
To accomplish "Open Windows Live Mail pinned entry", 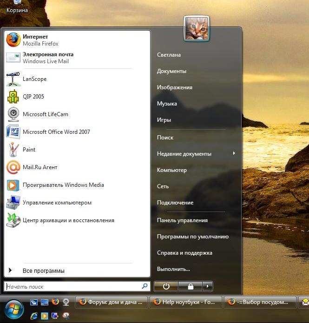I will point(77,58).
